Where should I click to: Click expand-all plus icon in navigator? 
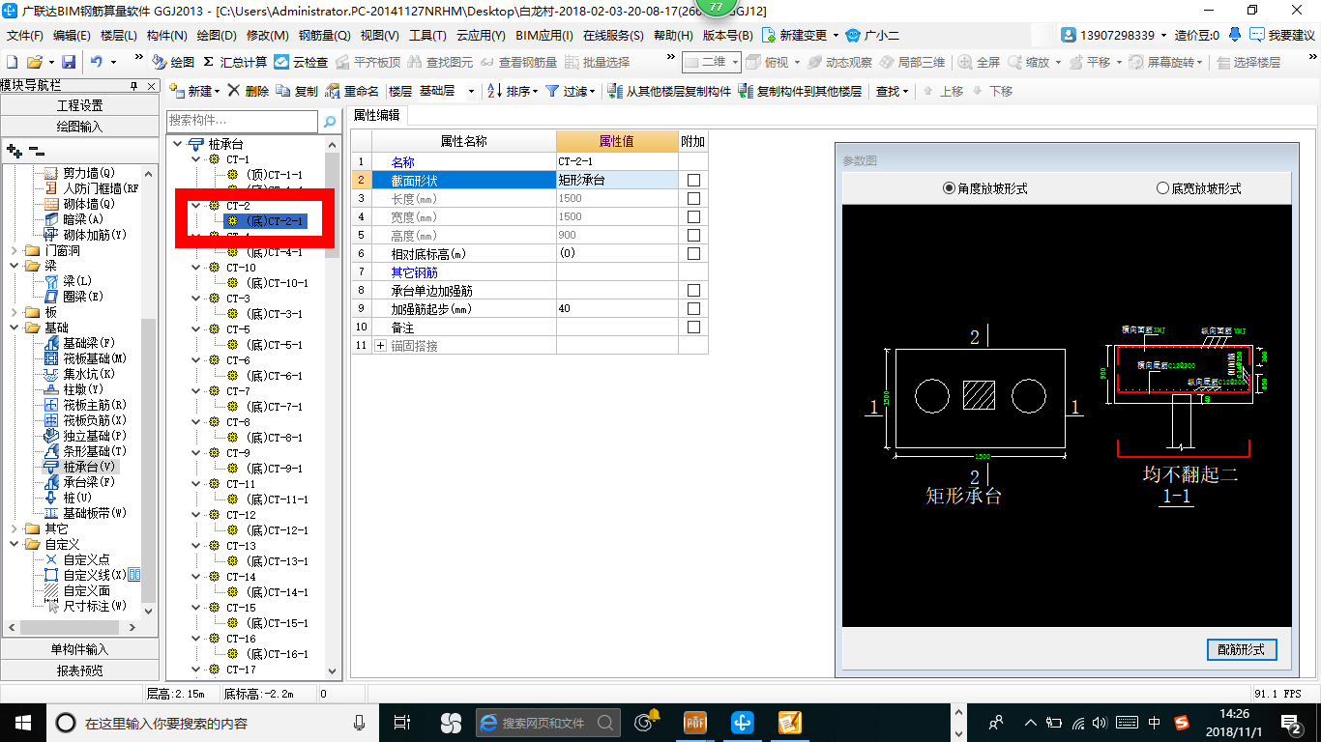14,151
